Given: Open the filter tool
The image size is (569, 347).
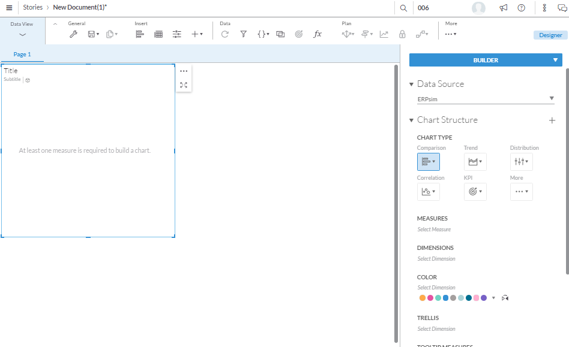Looking at the screenshot, I should 243,34.
